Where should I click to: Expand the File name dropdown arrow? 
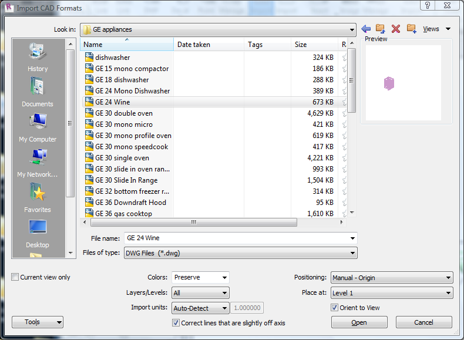click(x=352, y=238)
